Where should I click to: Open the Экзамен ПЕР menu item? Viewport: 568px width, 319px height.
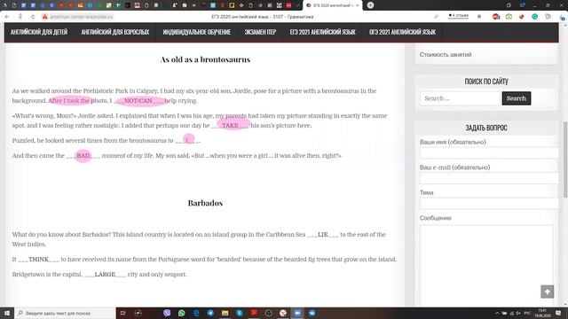[x=260, y=32]
